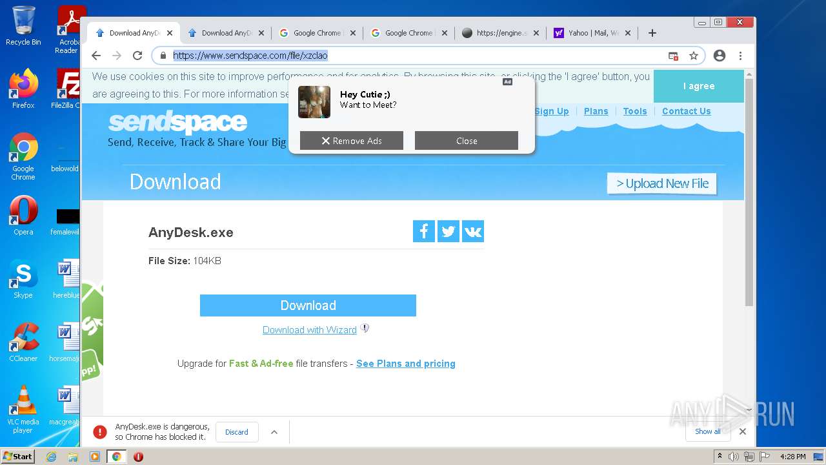Click the red danger warning icon in download bar
The width and height of the screenshot is (826, 465).
[99, 432]
